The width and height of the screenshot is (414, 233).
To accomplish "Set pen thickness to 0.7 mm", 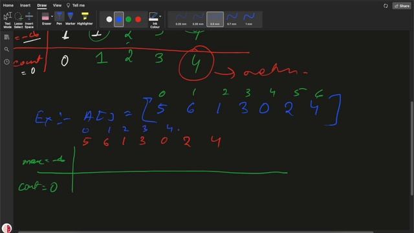I will (x=232, y=19).
